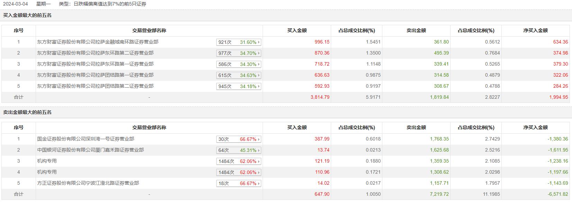
Task: Click the arrow next to 586次 34.30%
Action: pos(258,64)
